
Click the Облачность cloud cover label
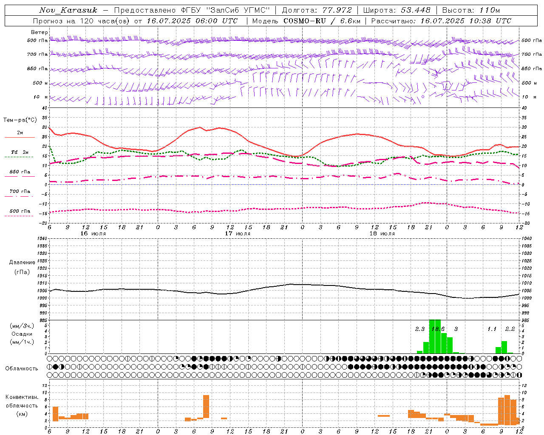tap(22, 369)
